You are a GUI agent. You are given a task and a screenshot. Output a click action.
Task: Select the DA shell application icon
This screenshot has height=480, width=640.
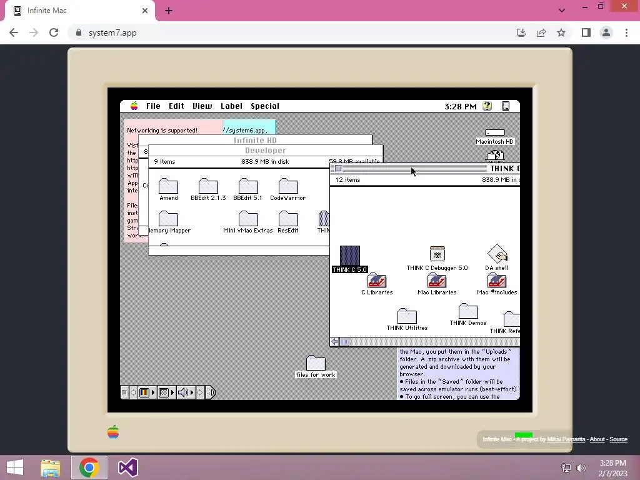coord(497,254)
